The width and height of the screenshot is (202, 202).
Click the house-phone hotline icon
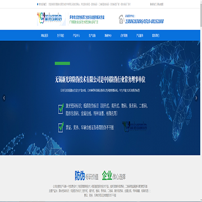point(121,20)
